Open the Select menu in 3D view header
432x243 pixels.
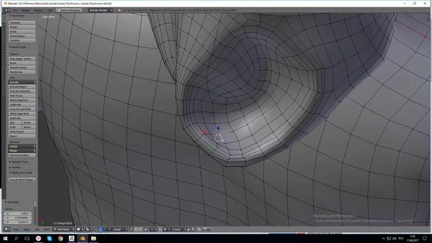point(27,230)
